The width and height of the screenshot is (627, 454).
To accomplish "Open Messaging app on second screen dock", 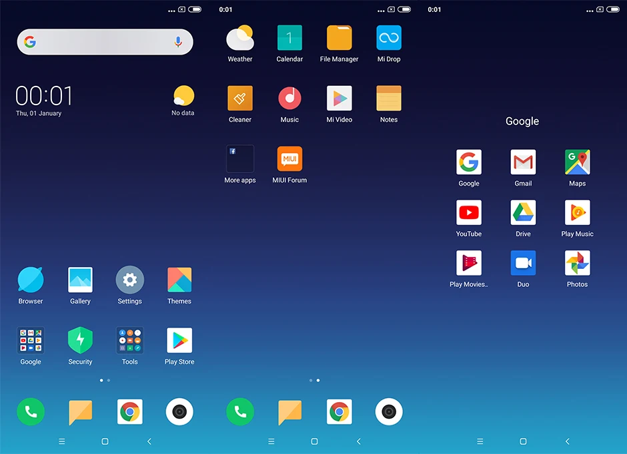I will (x=289, y=411).
